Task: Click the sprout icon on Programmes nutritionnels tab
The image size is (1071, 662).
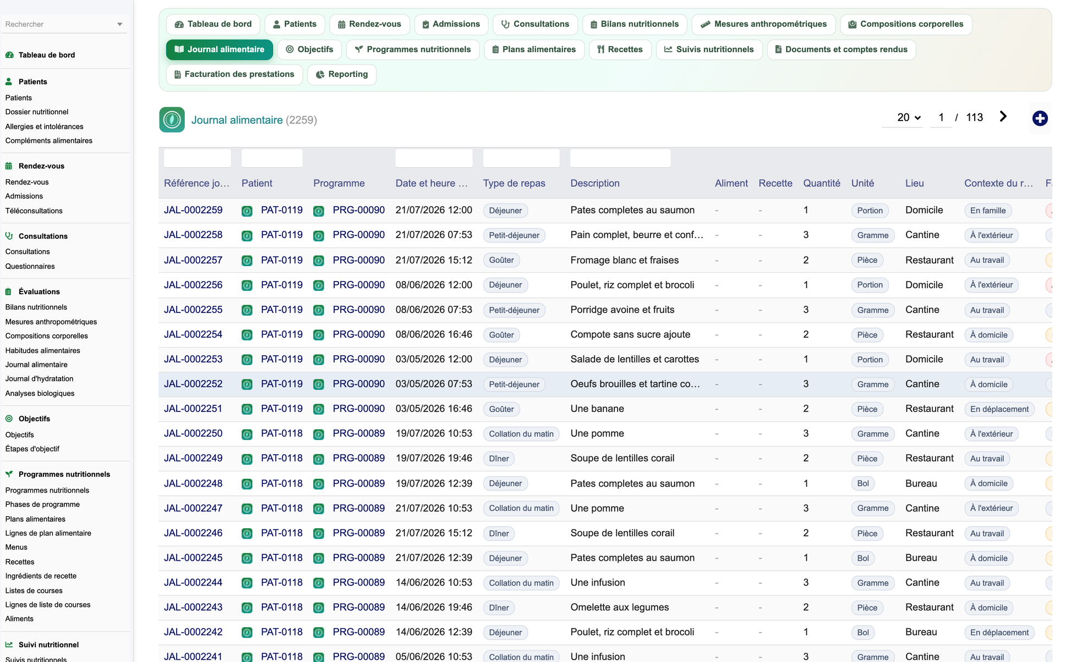Action: pos(359,49)
